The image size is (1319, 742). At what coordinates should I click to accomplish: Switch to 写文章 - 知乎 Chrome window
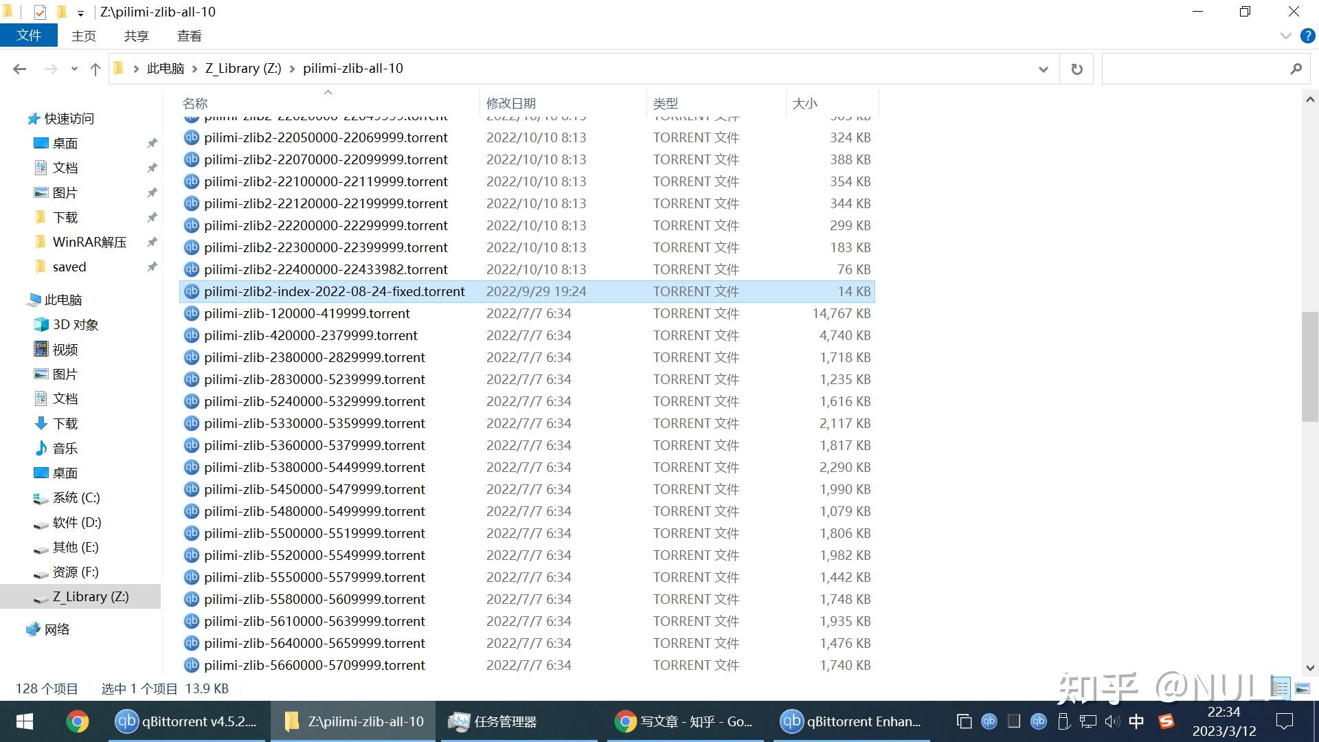click(x=685, y=721)
